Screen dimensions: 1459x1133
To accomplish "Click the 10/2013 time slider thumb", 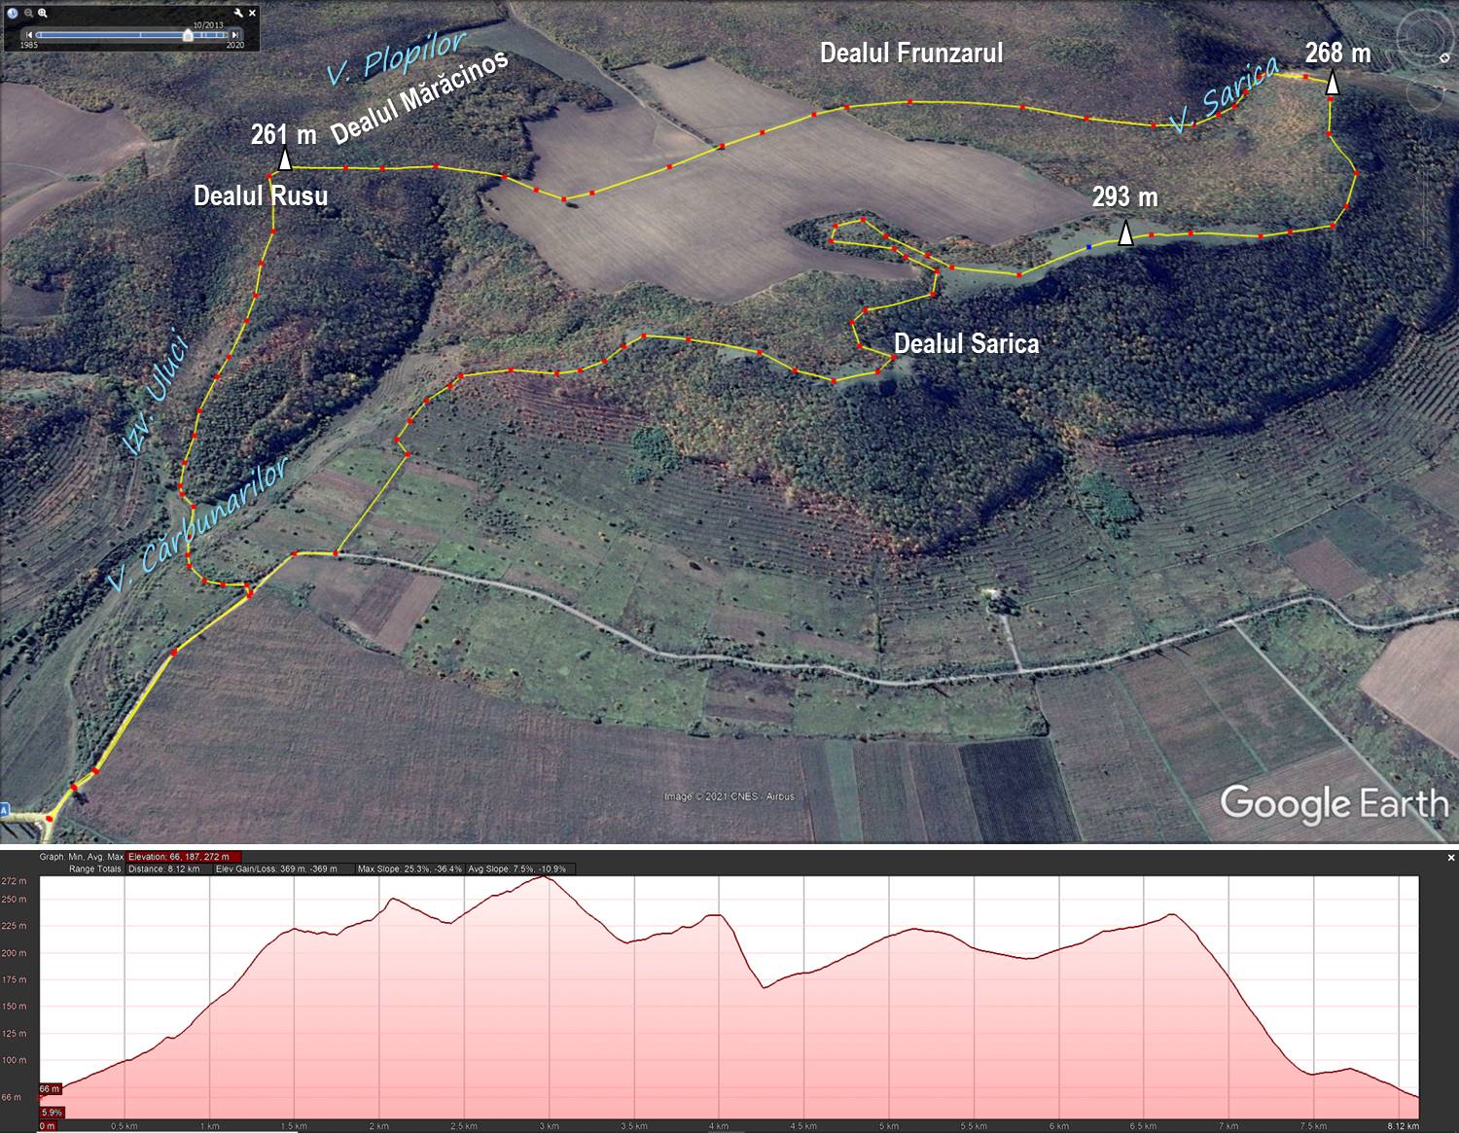I will (x=188, y=35).
